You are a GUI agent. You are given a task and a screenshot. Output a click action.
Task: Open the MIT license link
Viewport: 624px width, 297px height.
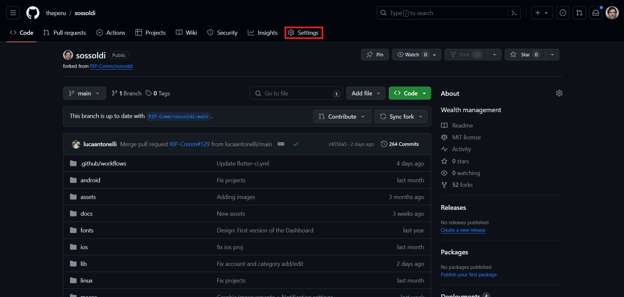461,137
